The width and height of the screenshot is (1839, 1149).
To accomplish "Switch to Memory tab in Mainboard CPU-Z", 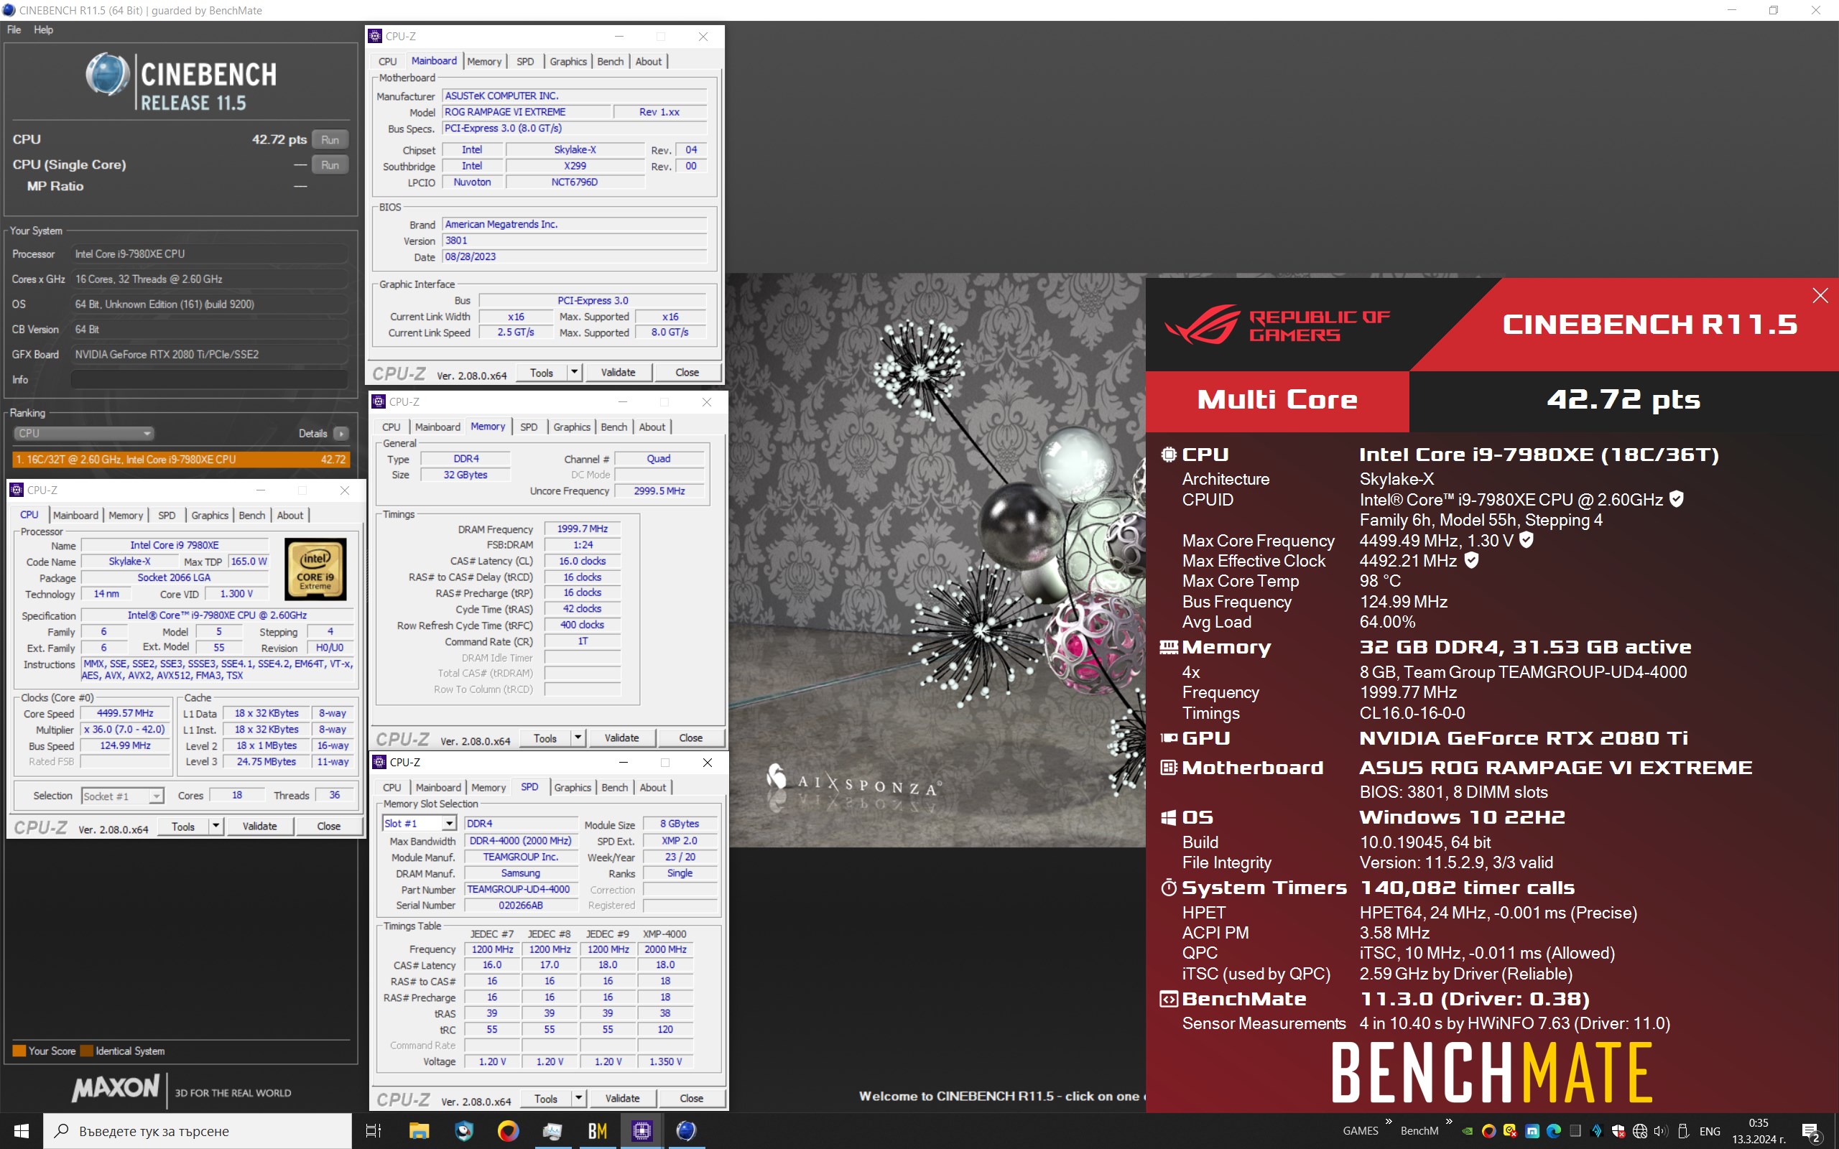I will click(484, 62).
